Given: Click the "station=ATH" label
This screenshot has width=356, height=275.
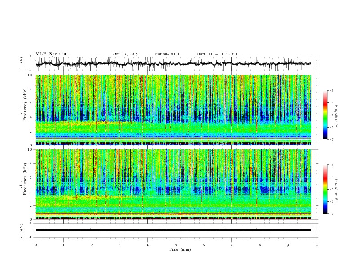Looking at the screenshot, I should pyautogui.click(x=167, y=54).
